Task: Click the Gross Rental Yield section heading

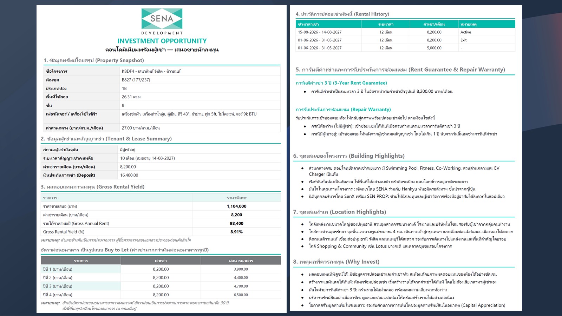Action: coord(92,187)
